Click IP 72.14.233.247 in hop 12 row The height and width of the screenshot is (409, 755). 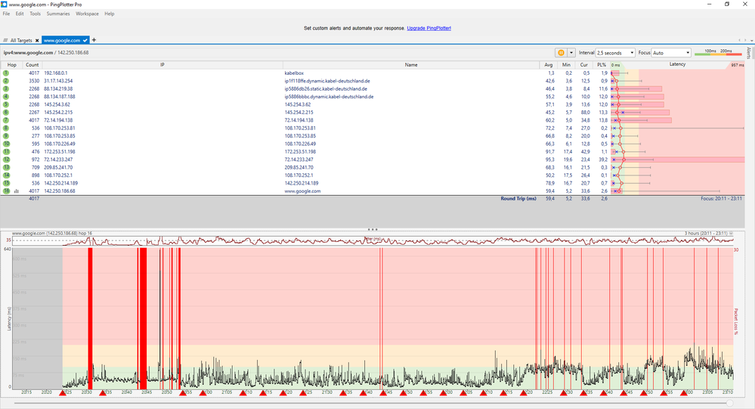tap(58, 160)
